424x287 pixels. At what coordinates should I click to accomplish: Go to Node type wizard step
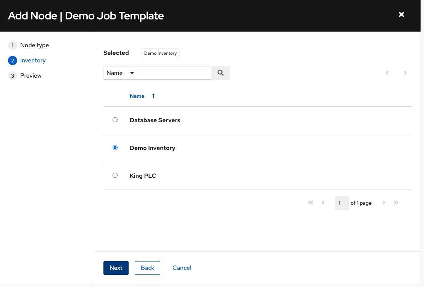click(x=34, y=45)
